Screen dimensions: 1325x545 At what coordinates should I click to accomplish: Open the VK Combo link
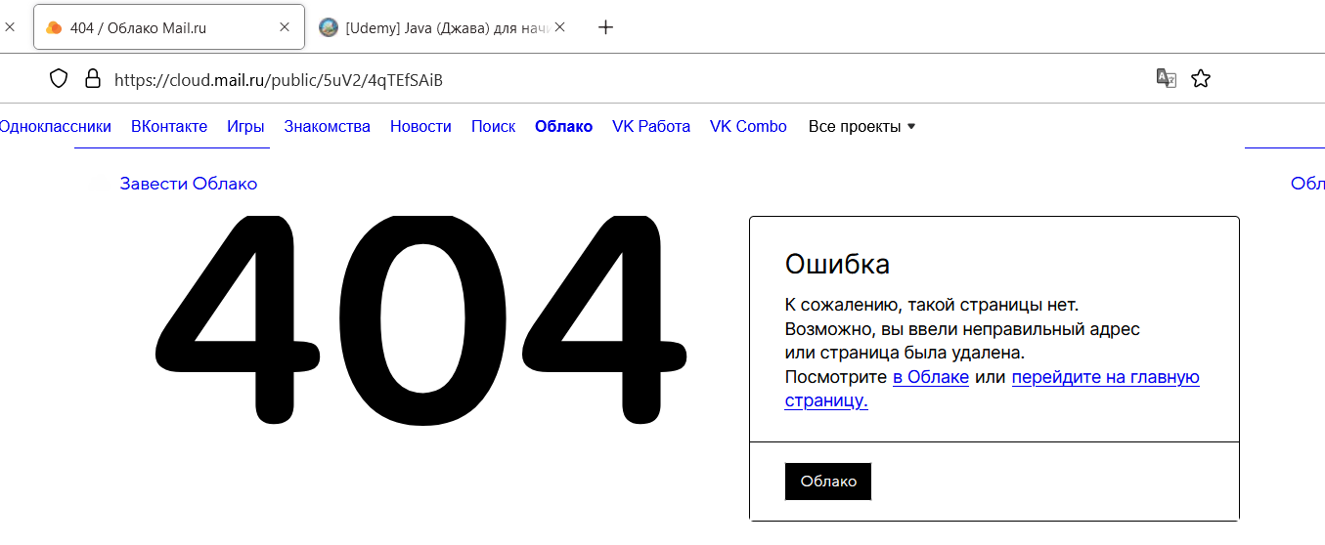748,126
